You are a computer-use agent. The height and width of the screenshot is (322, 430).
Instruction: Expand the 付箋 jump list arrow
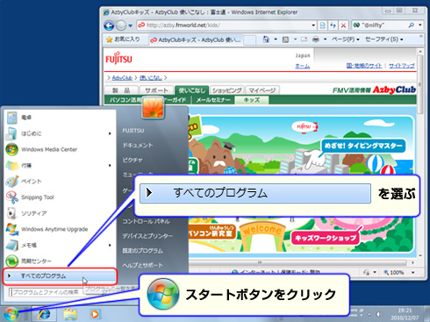pyautogui.click(x=110, y=166)
